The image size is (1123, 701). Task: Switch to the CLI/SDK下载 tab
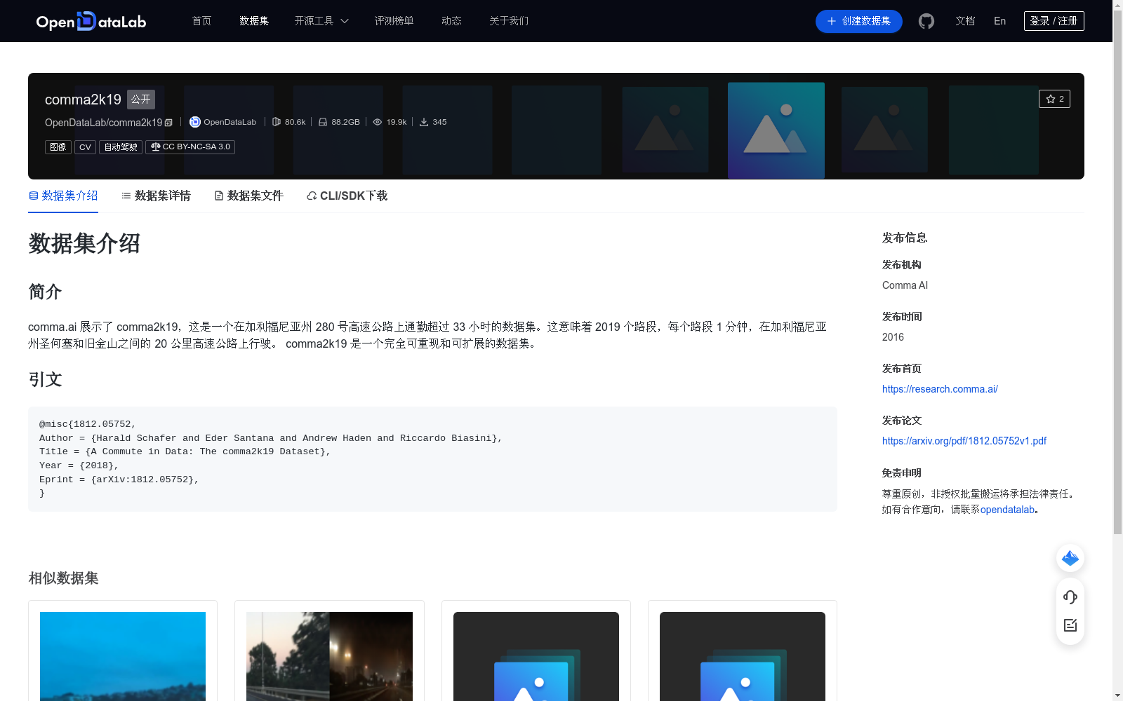tap(347, 196)
